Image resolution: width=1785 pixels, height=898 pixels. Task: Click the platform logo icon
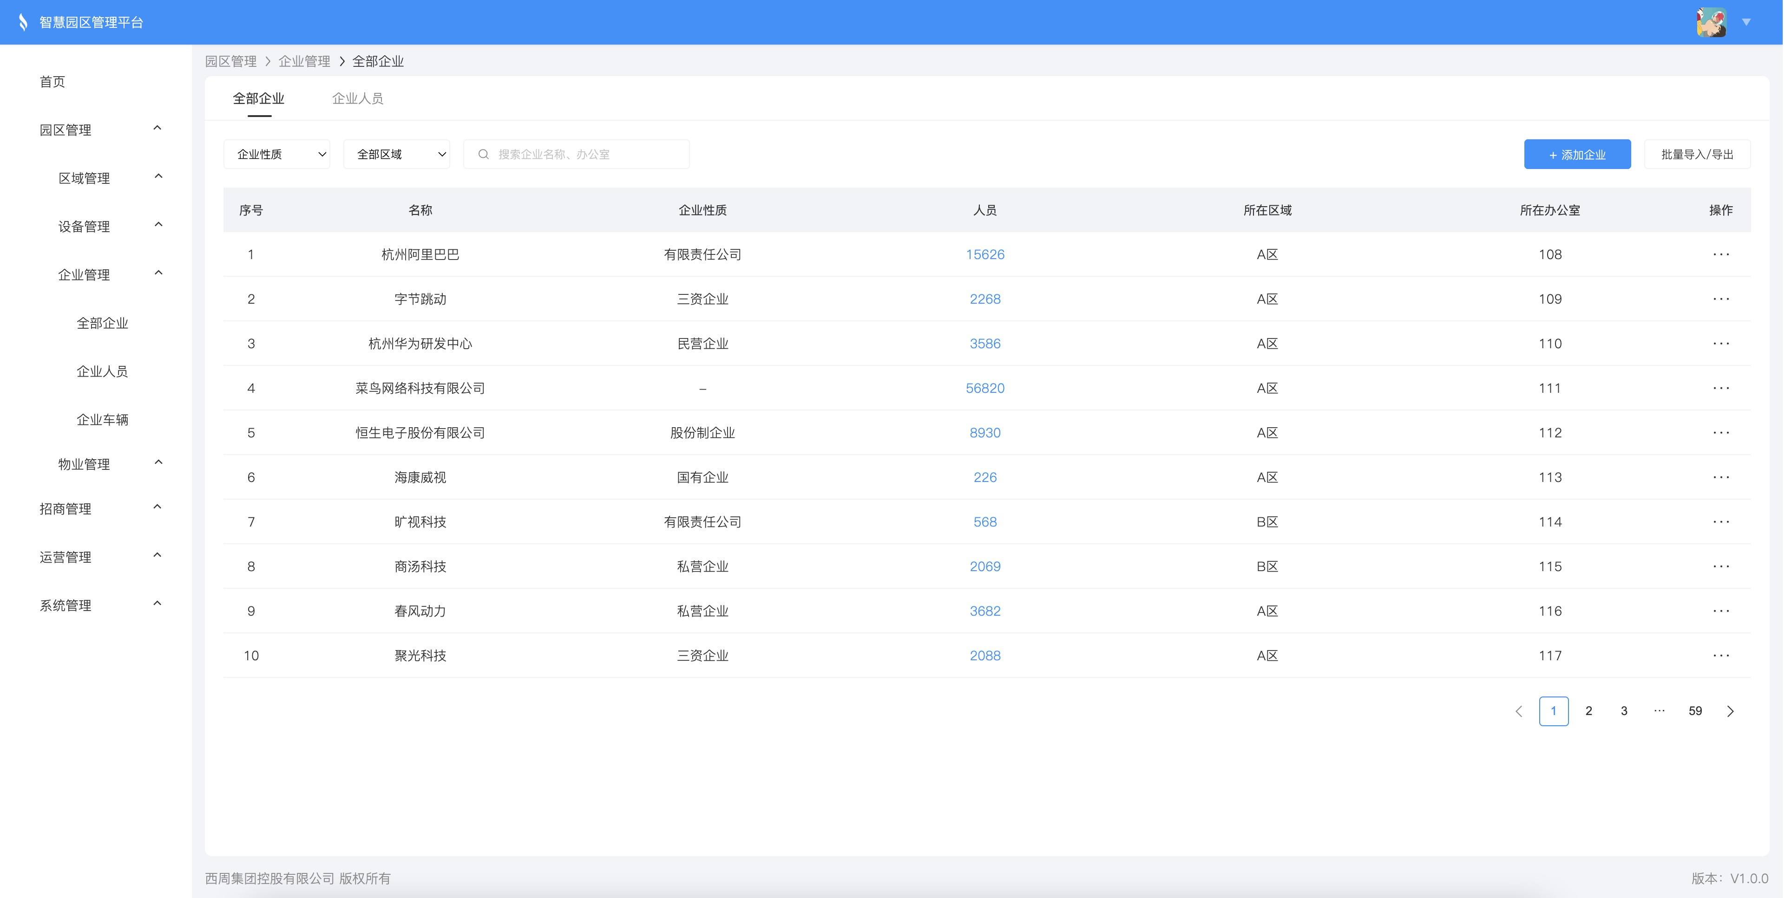coord(23,22)
